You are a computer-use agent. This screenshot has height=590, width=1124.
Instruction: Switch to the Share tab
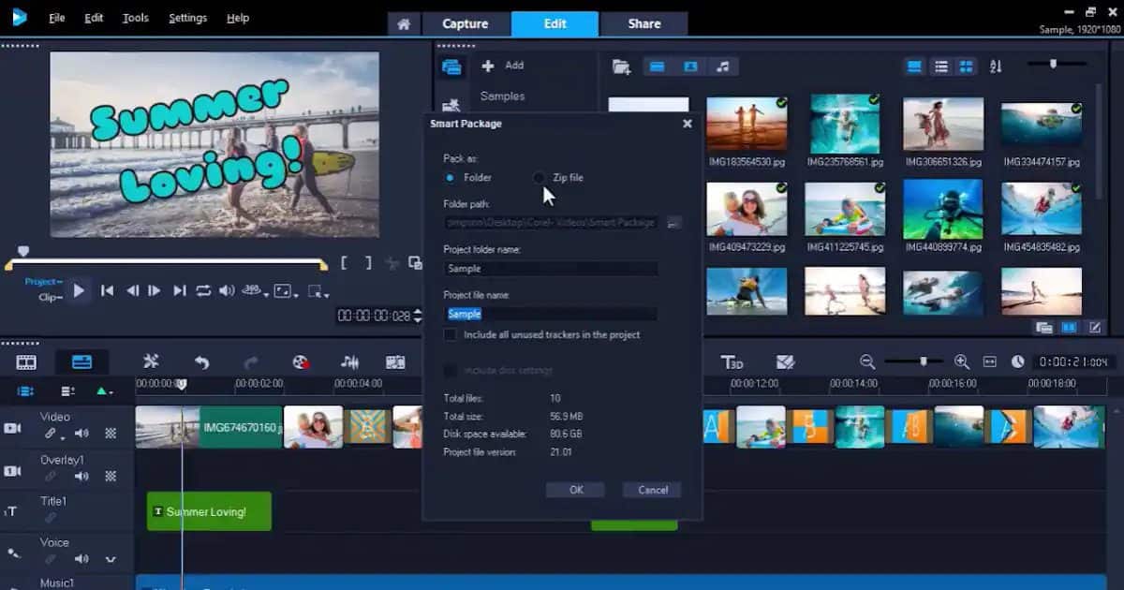[x=643, y=23]
